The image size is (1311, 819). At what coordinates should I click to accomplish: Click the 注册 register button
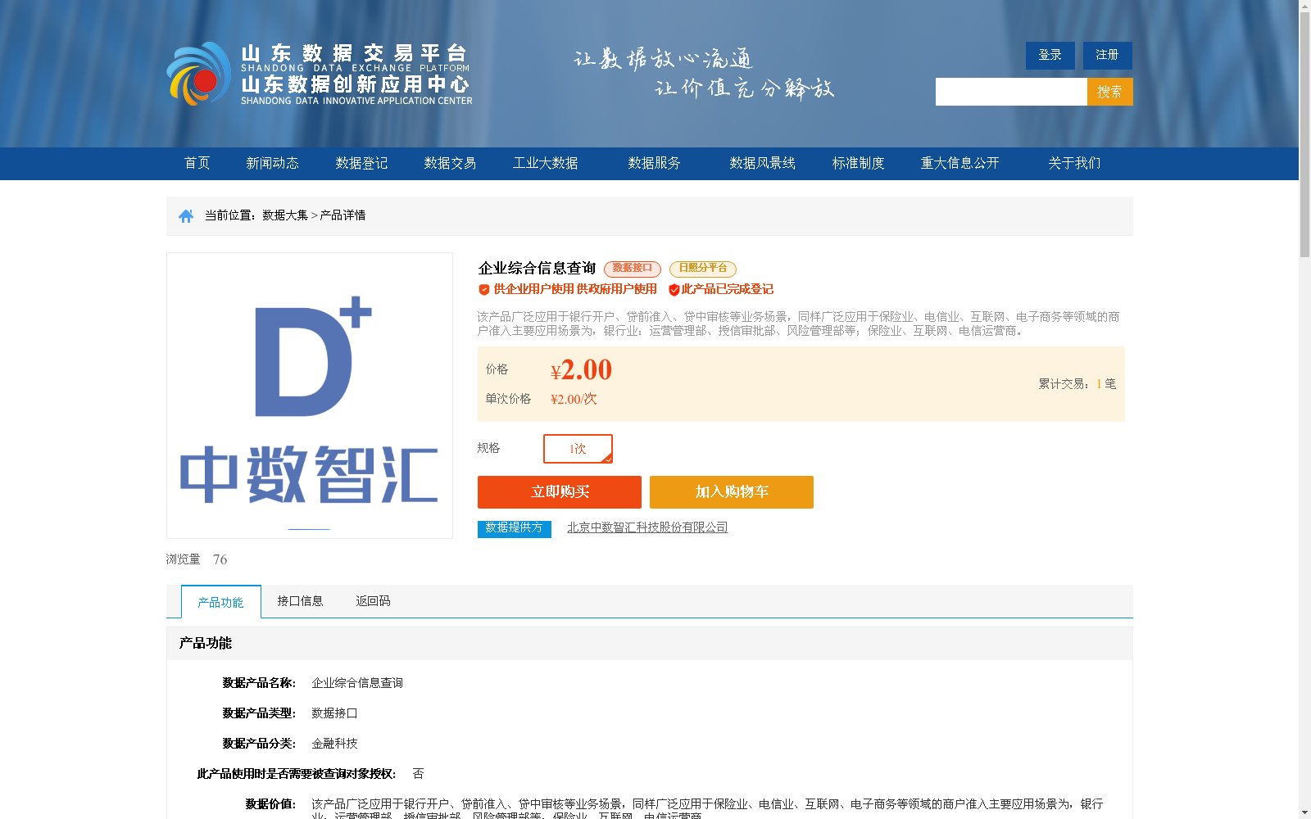pyautogui.click(x=1108, y=56)
